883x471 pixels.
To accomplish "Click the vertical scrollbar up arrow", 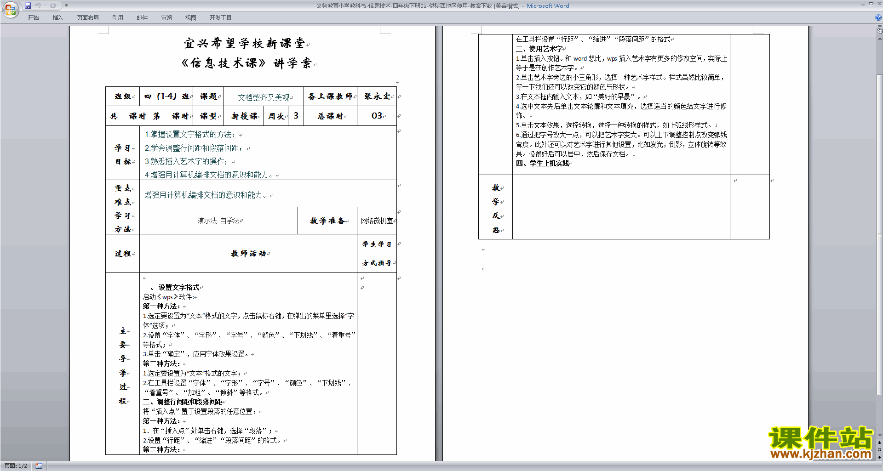I will (x=880, y=39).
